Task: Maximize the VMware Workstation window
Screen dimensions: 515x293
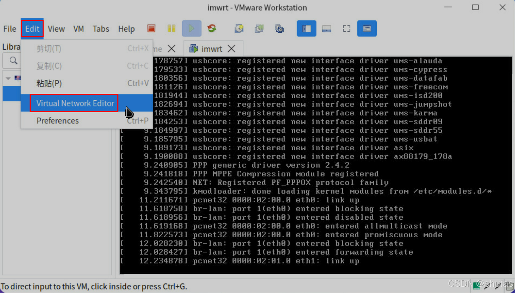Action: tap(475, 7)
